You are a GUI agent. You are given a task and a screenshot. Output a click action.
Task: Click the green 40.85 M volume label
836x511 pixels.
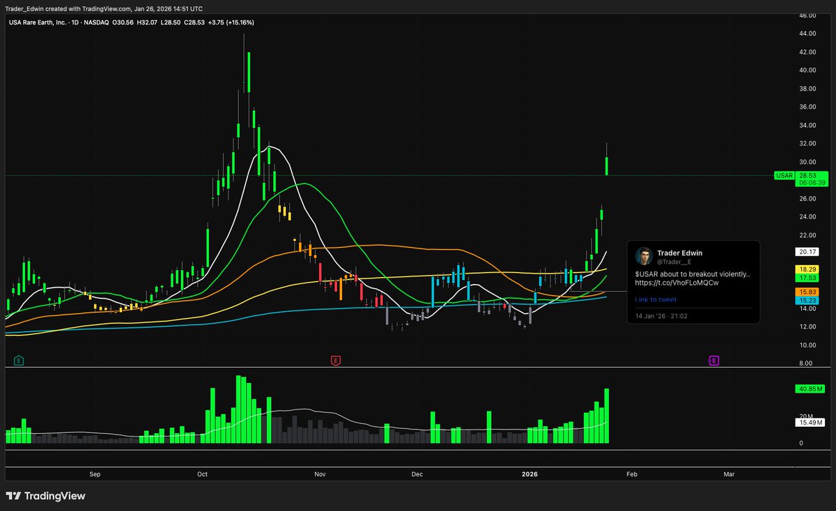[x=812, y=389]
